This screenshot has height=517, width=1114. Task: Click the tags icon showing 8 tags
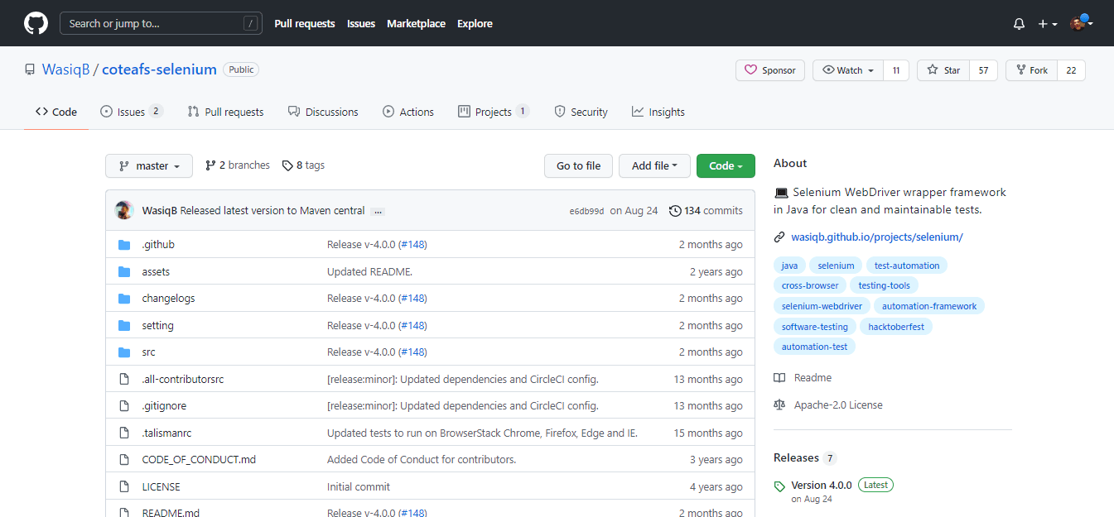pyautogui.click(x=287, y=165)
